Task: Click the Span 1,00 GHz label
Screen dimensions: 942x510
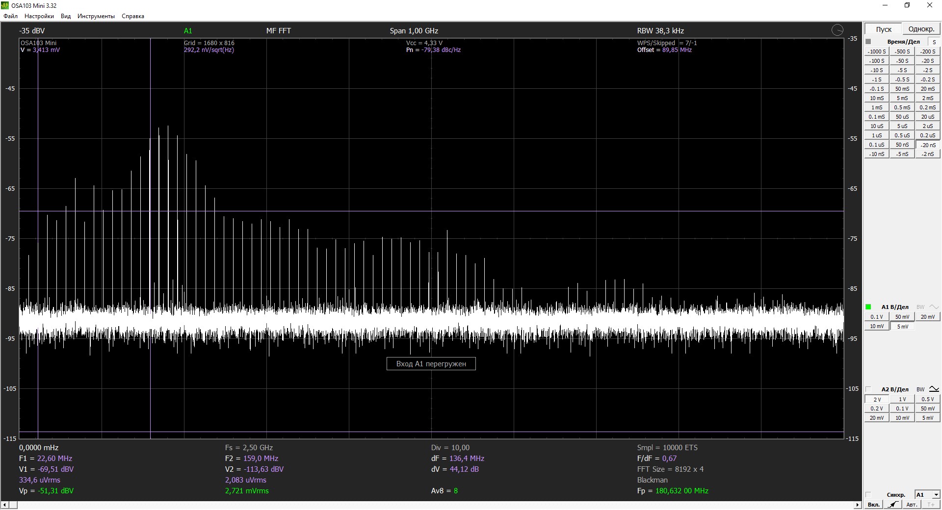Action: pyautogui.click(x=414, y=30)
